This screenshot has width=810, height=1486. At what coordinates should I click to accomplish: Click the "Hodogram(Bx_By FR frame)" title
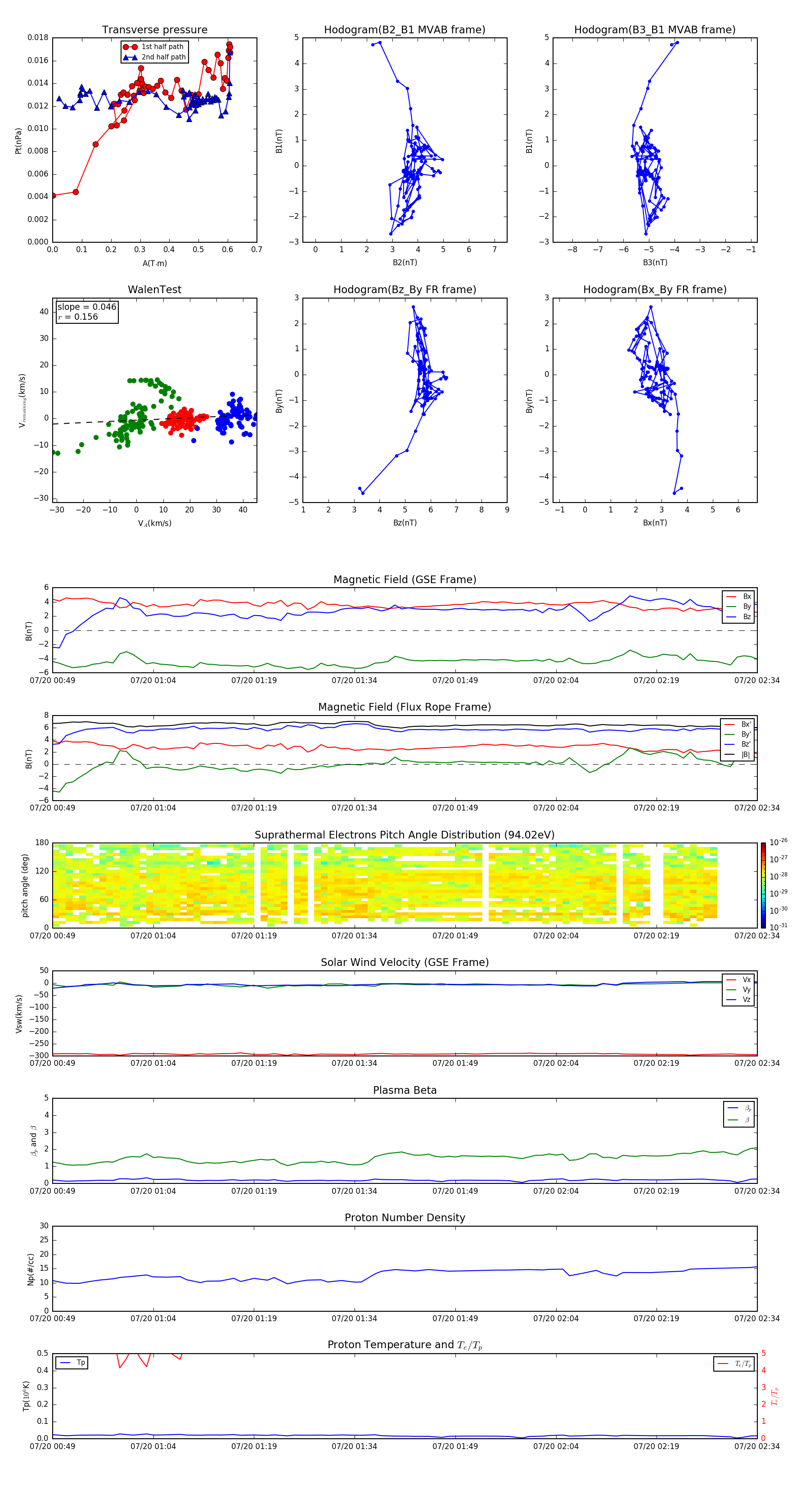[655, 290]
